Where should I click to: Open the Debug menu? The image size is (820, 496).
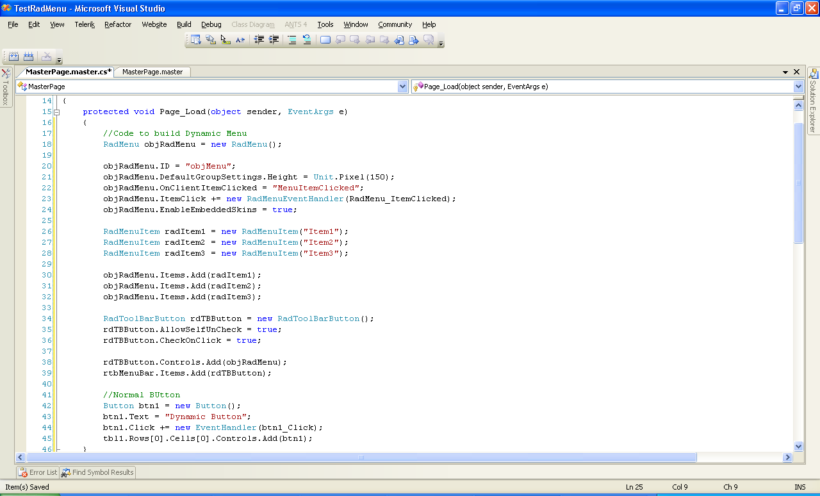(x=211, y=24)
